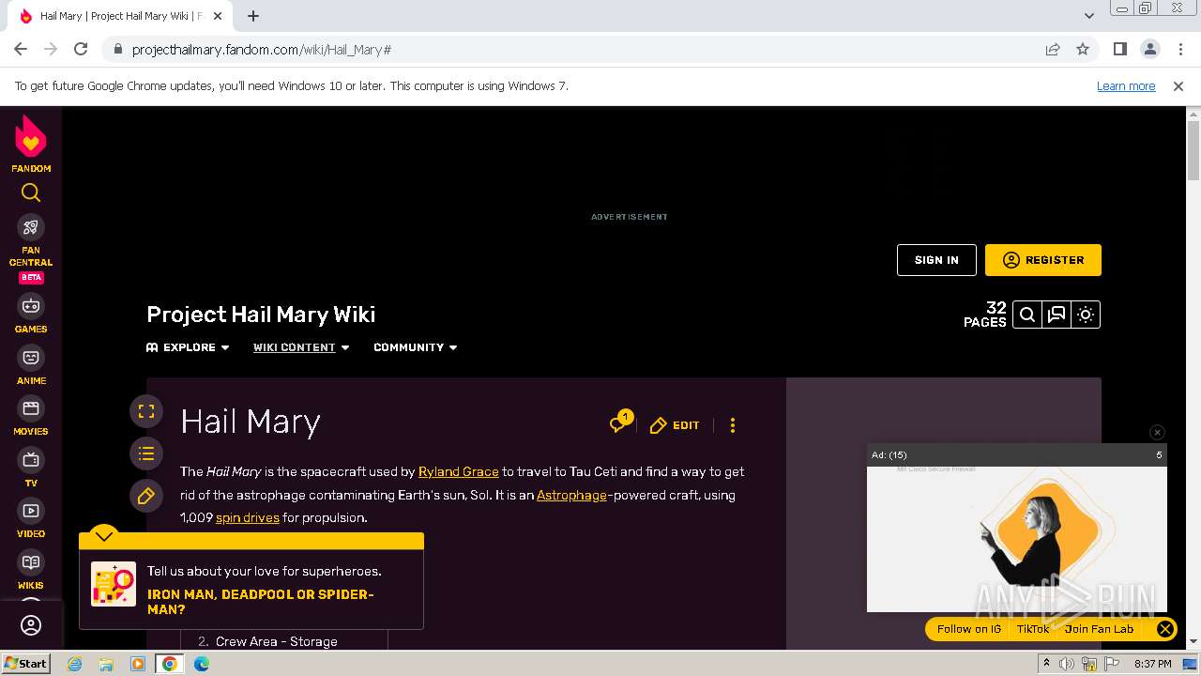Screen dimensions: 1201x676
Task: Edit the Hail Mary article
Action: tap(675, 425)
